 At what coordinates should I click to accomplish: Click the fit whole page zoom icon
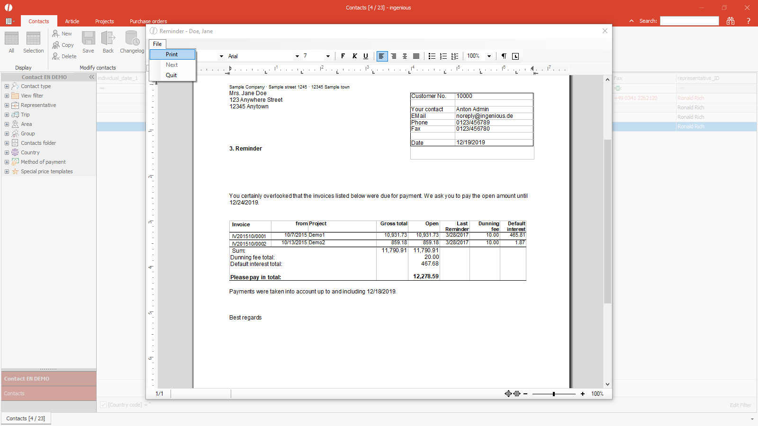tap(508, 394)
